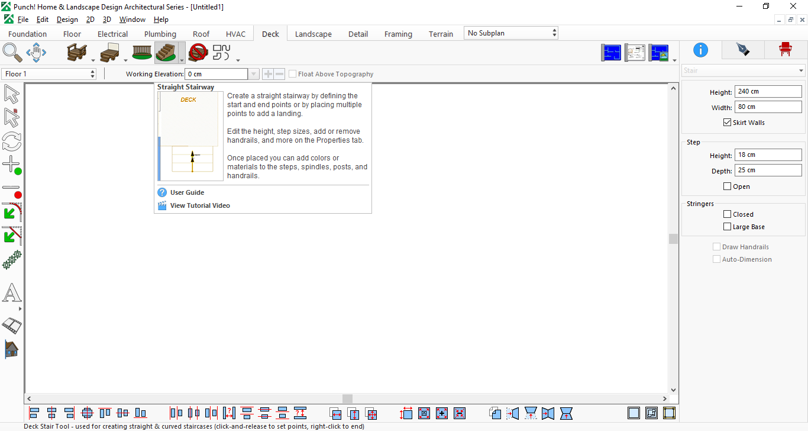This screenshot has height=431, width=808.
Task: Toggle the Auto-Dimension checkbox
Action: (x=716, y=259)
